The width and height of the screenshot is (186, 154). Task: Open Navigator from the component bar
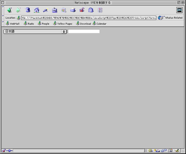click(150, 150)
